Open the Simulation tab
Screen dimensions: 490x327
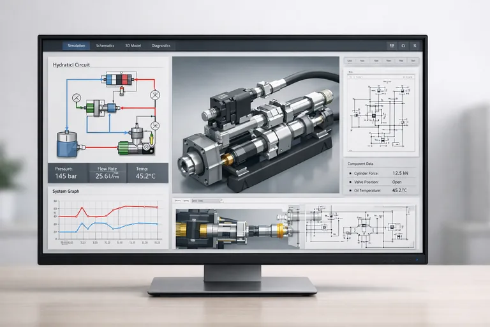tap(76, 46)
